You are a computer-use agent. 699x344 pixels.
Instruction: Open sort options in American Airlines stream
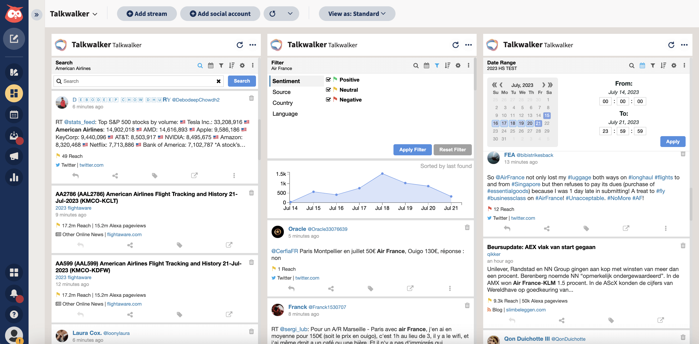coord(231,65)
